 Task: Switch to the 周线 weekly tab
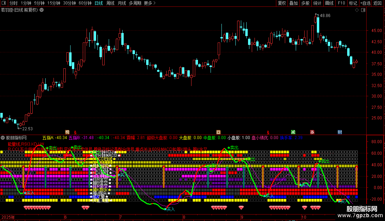(110, 3)
